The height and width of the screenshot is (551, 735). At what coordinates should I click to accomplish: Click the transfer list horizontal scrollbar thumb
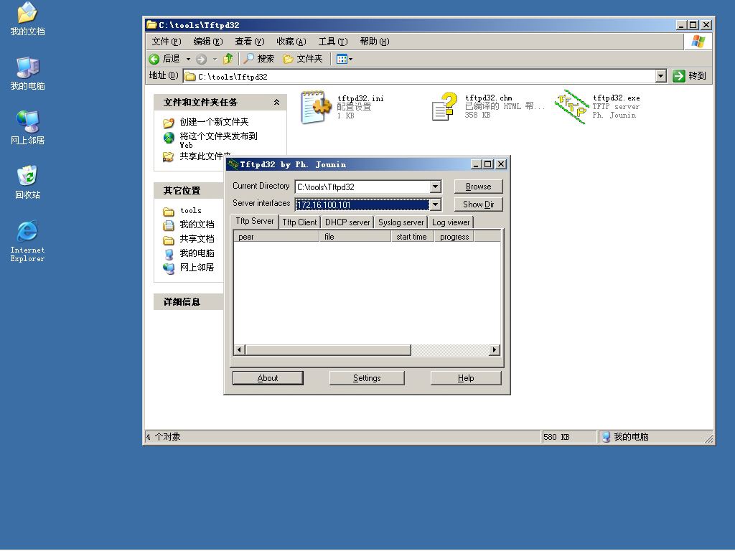(x=328, y=350)
